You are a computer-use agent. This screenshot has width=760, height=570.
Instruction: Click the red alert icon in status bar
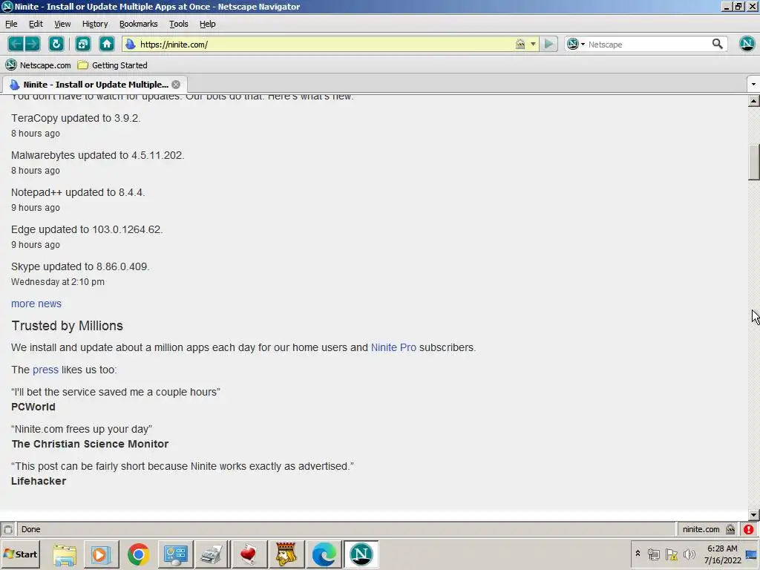[748, 529]
